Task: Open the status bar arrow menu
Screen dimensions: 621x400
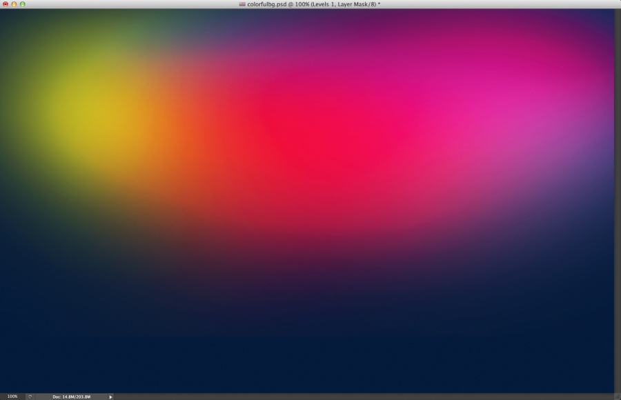Action: [110, 397]
